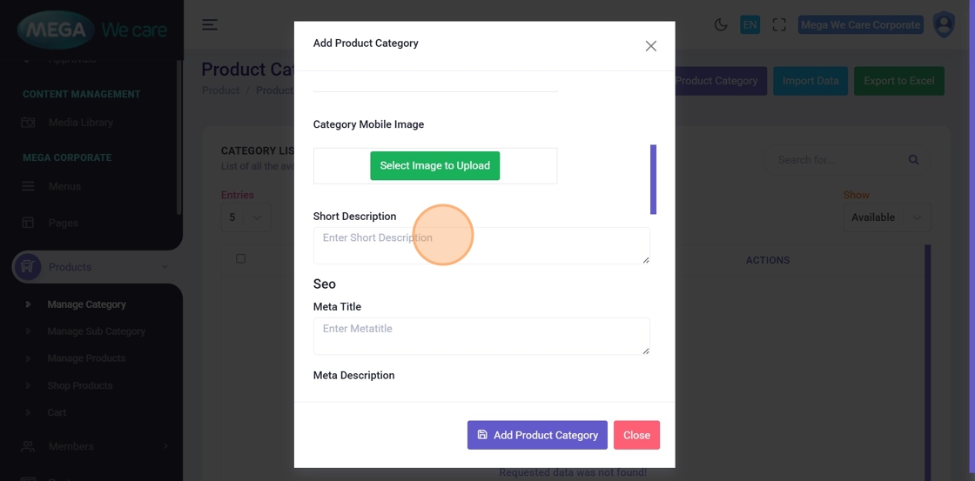Open the hamburger sidebar menu
The image size is (975, 481).
[x=210, y=24]
